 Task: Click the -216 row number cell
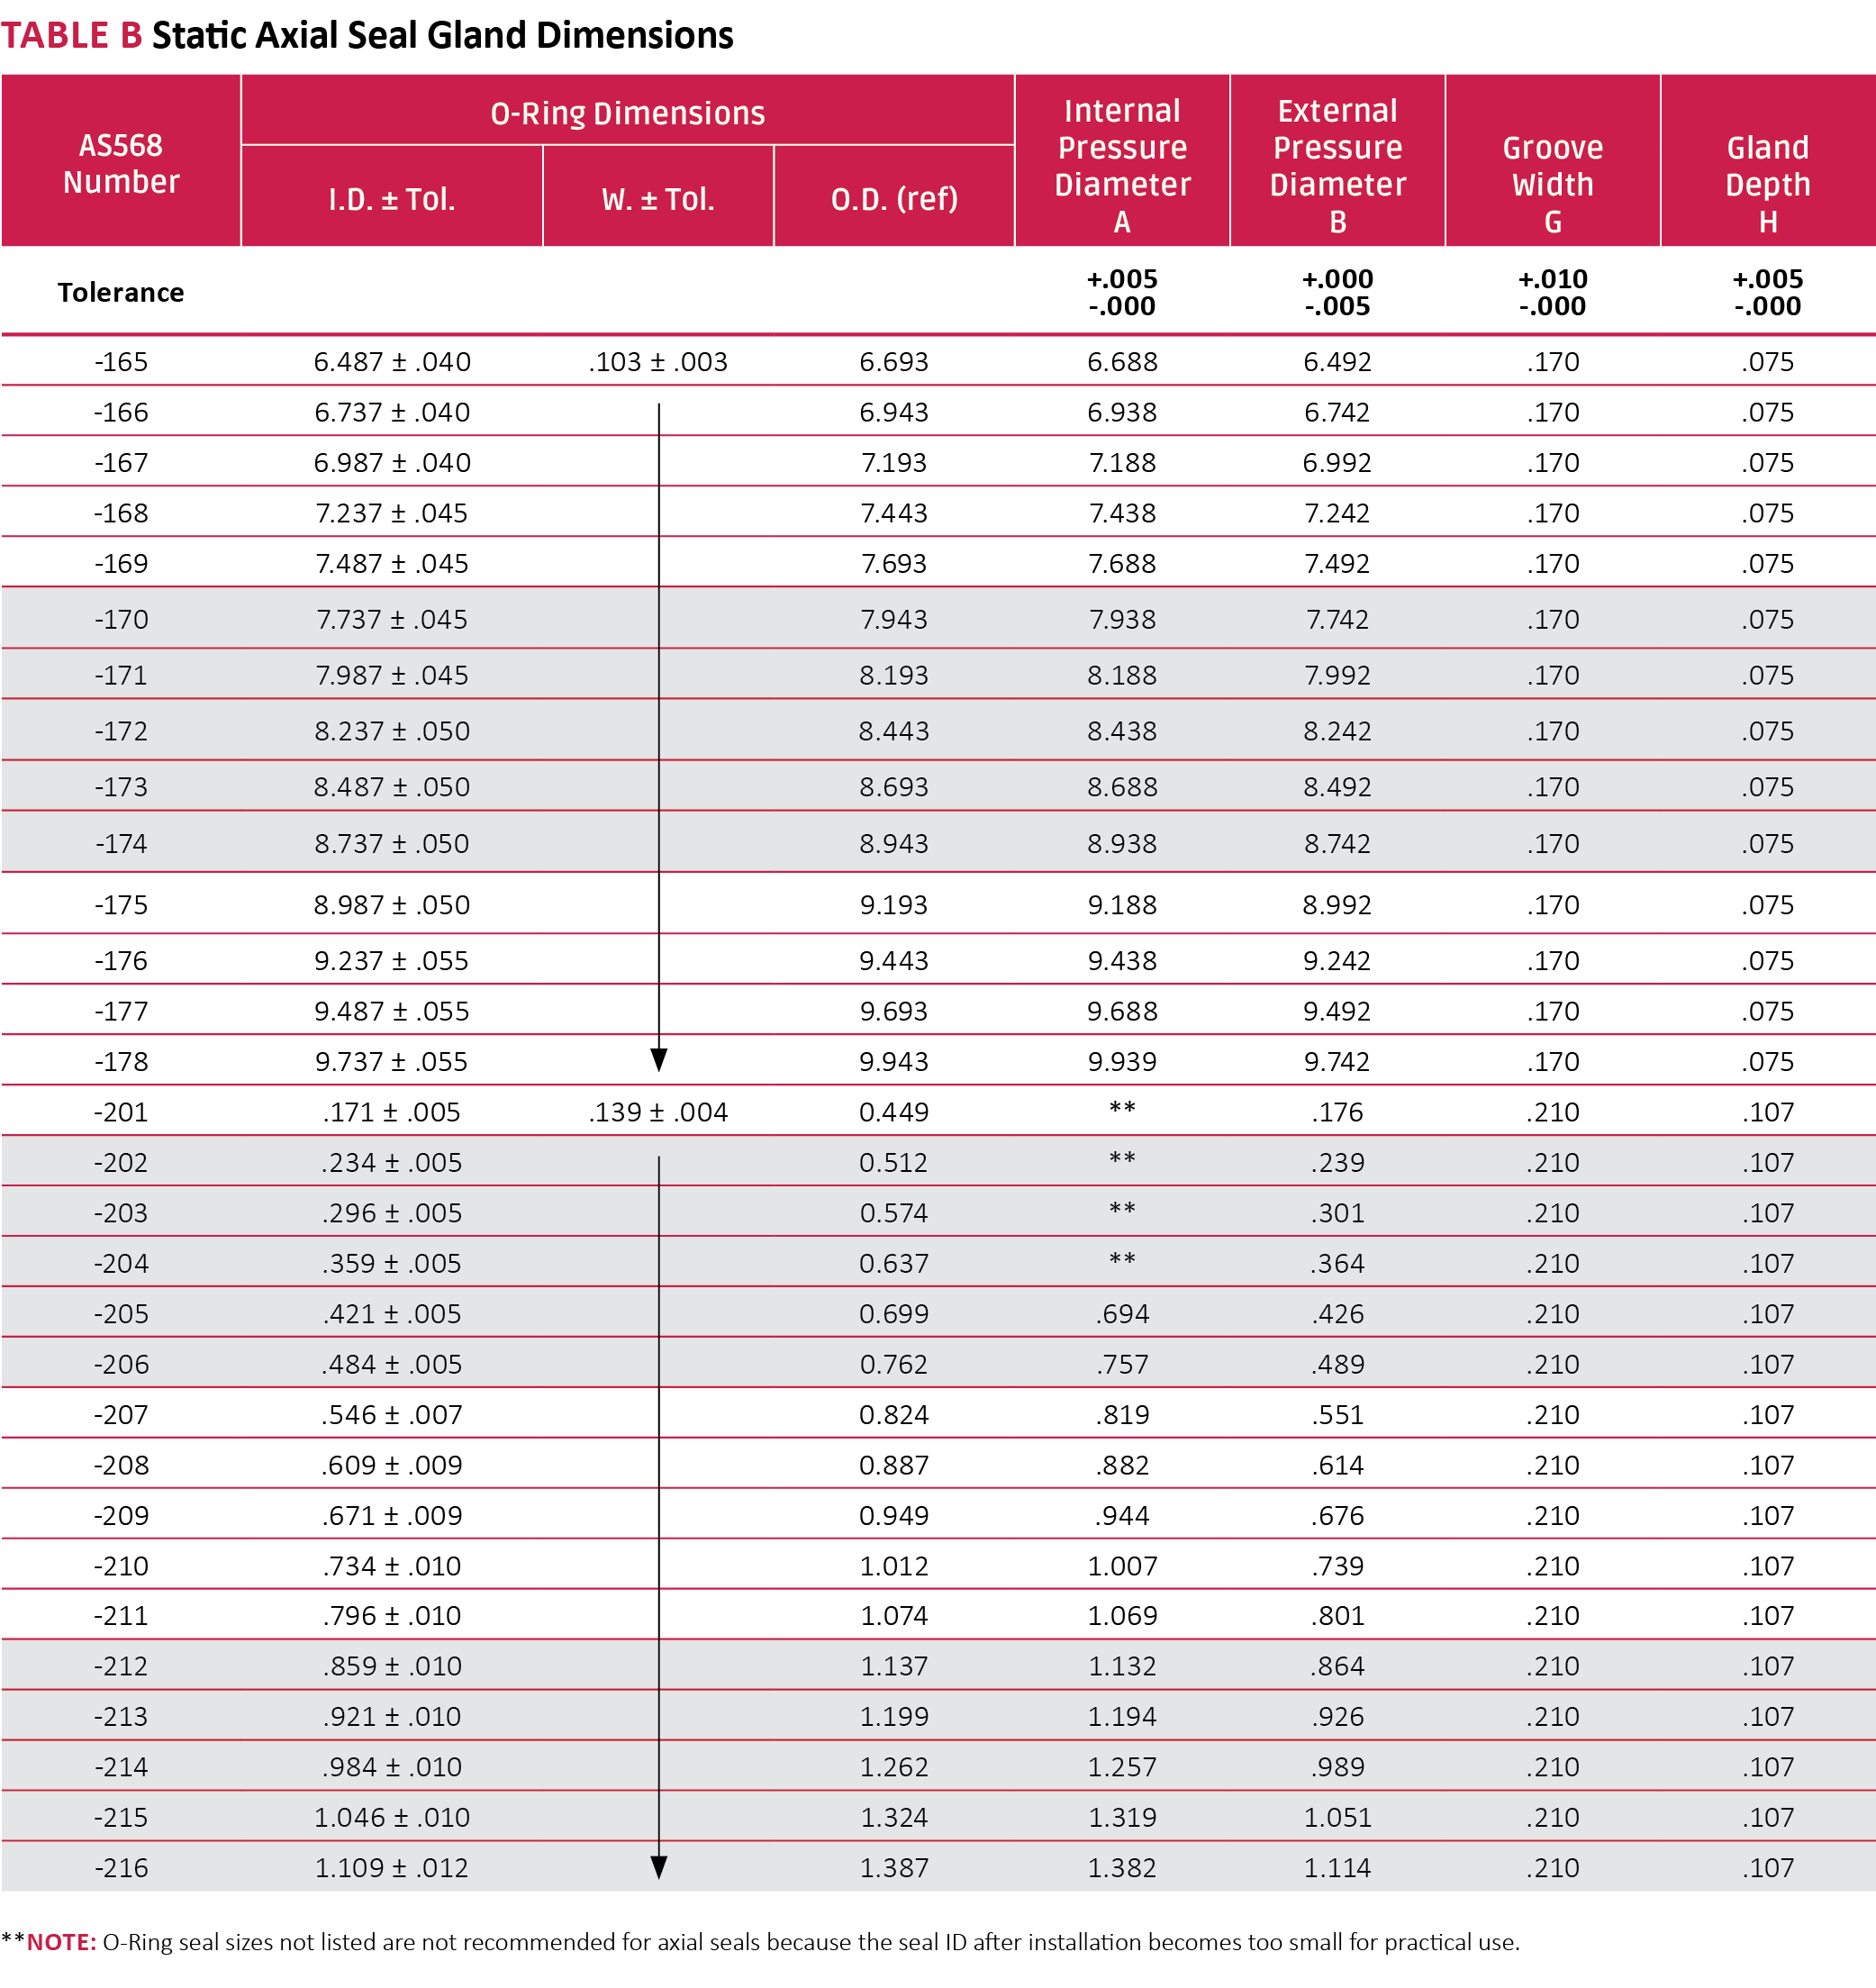click(x=121, y=1868)
